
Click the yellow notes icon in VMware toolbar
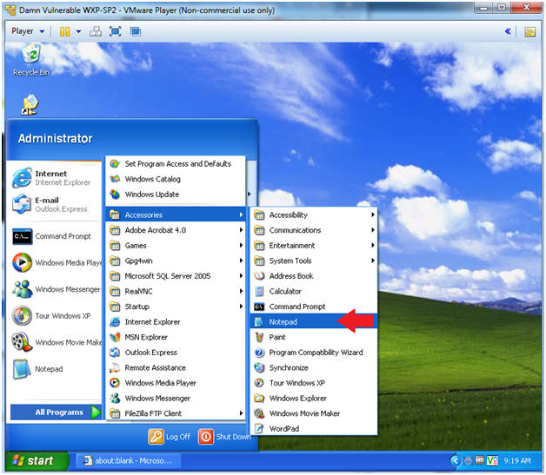(x=530, y=32)
